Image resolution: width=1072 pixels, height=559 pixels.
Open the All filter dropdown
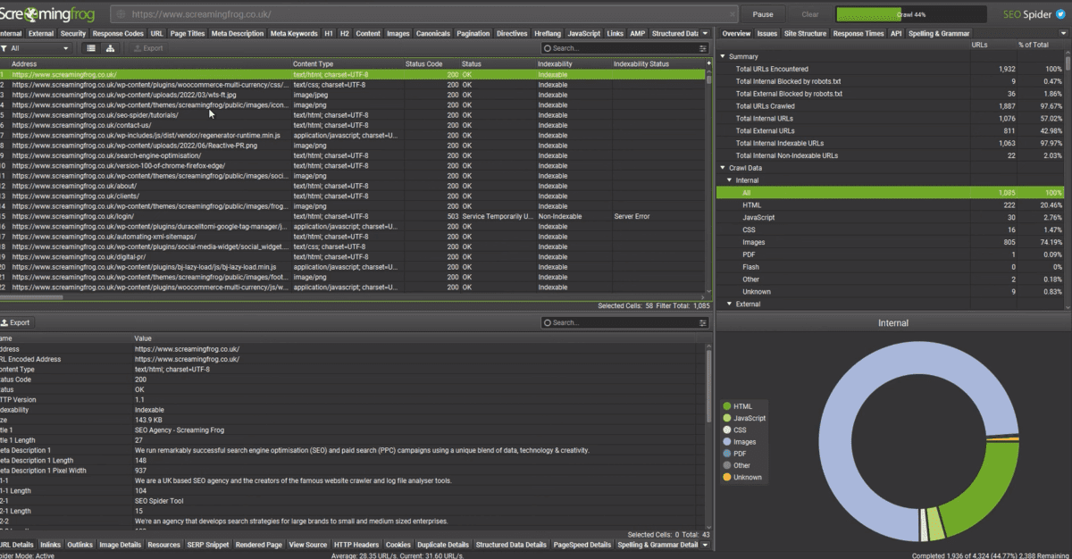pos(36,48)
